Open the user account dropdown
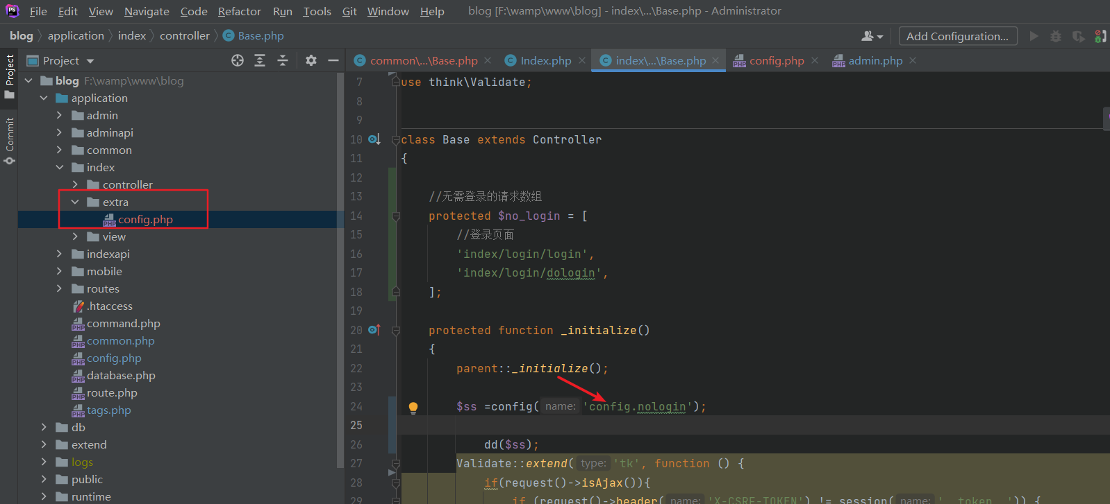Image resolution: width=1110 pixels, height=504 pixels. [872, 36]
